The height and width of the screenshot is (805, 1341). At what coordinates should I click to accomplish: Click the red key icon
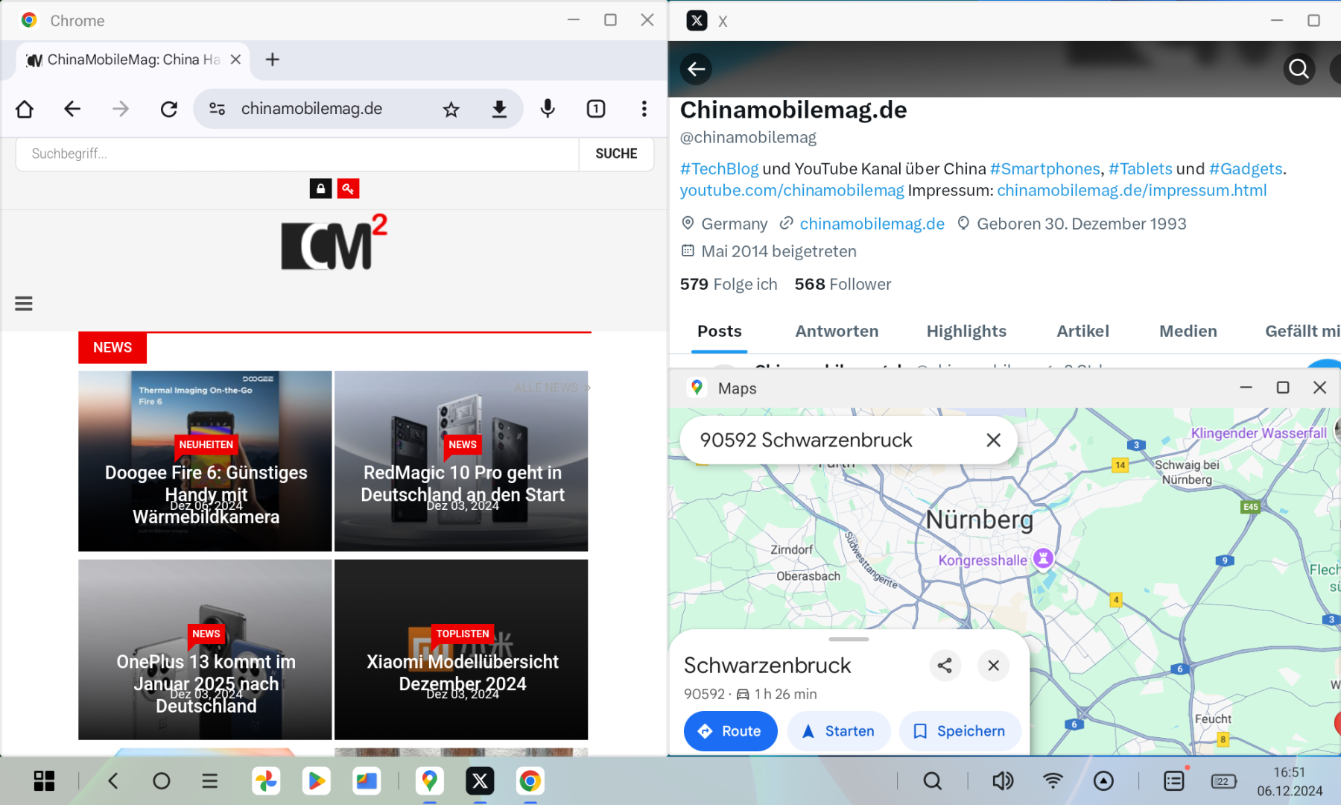point(348,189)
